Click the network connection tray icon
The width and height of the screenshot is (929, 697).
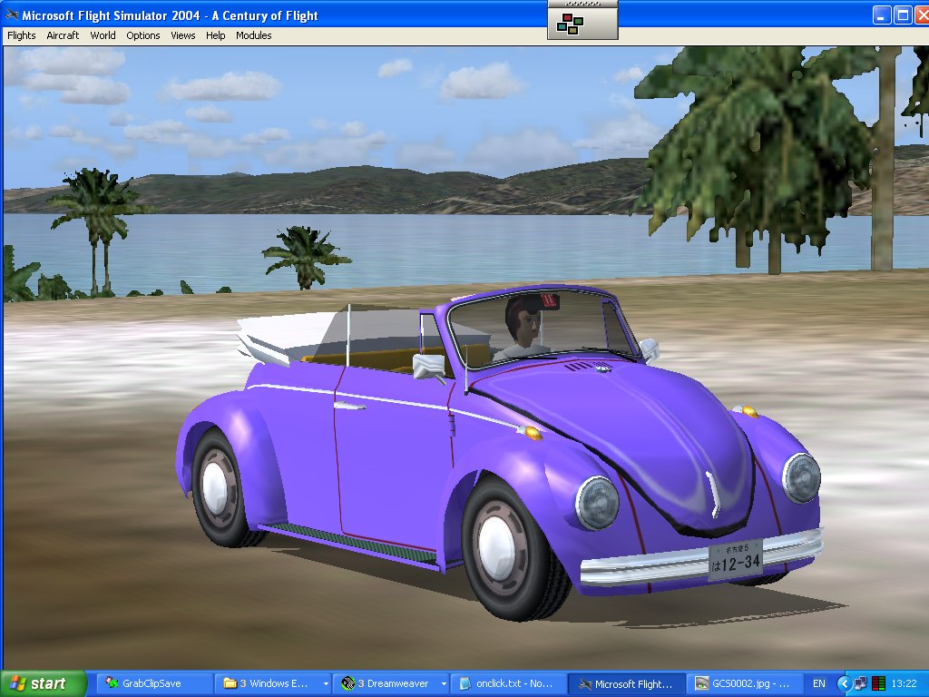[x=861, y=684]
